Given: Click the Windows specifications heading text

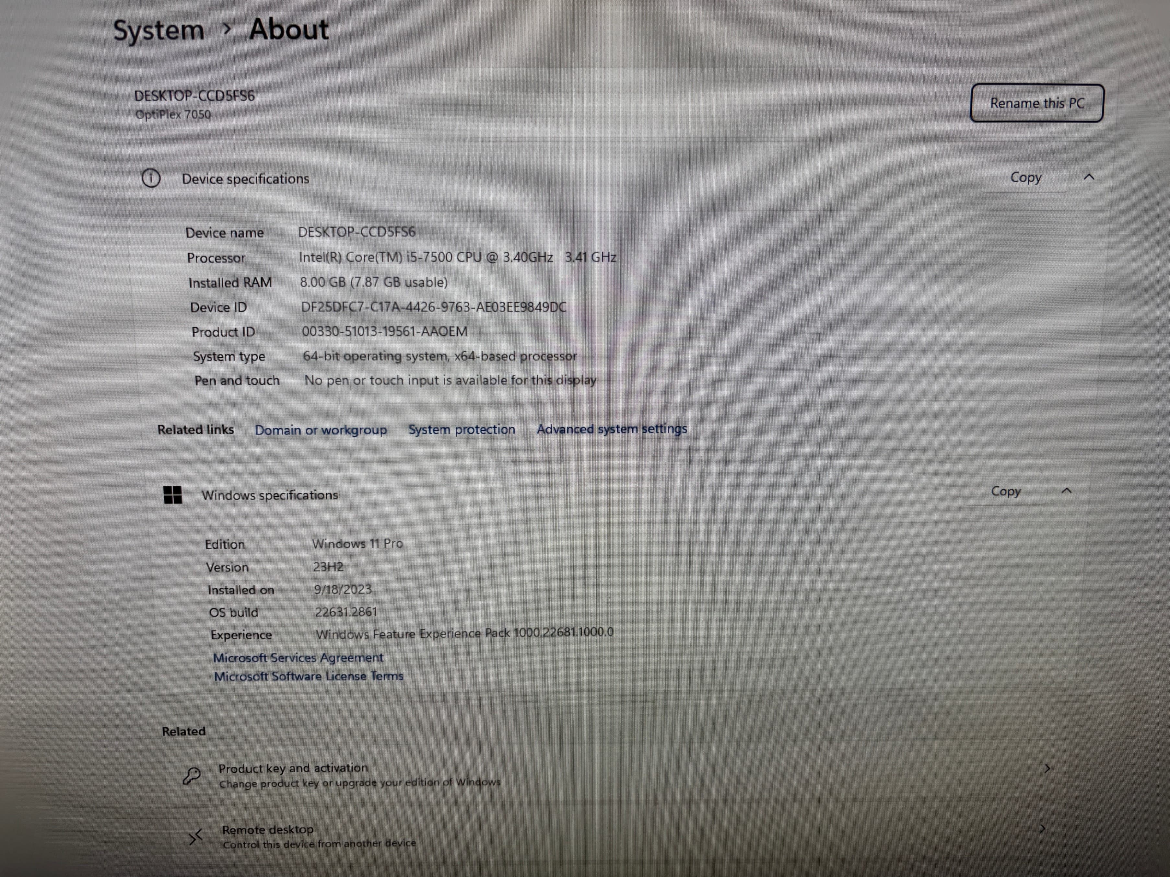Looking at the screenshot, I should (x=269, y=495).
